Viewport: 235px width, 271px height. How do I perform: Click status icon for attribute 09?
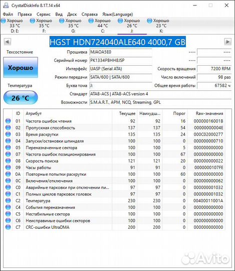click(8, 168)
